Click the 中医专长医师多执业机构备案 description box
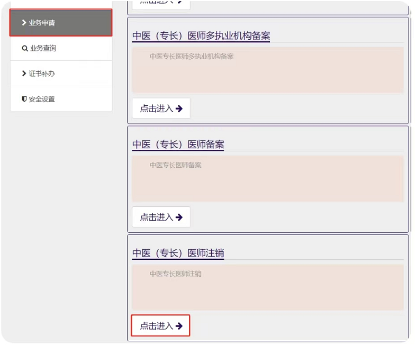415x345 pixels. pos(267,70)
